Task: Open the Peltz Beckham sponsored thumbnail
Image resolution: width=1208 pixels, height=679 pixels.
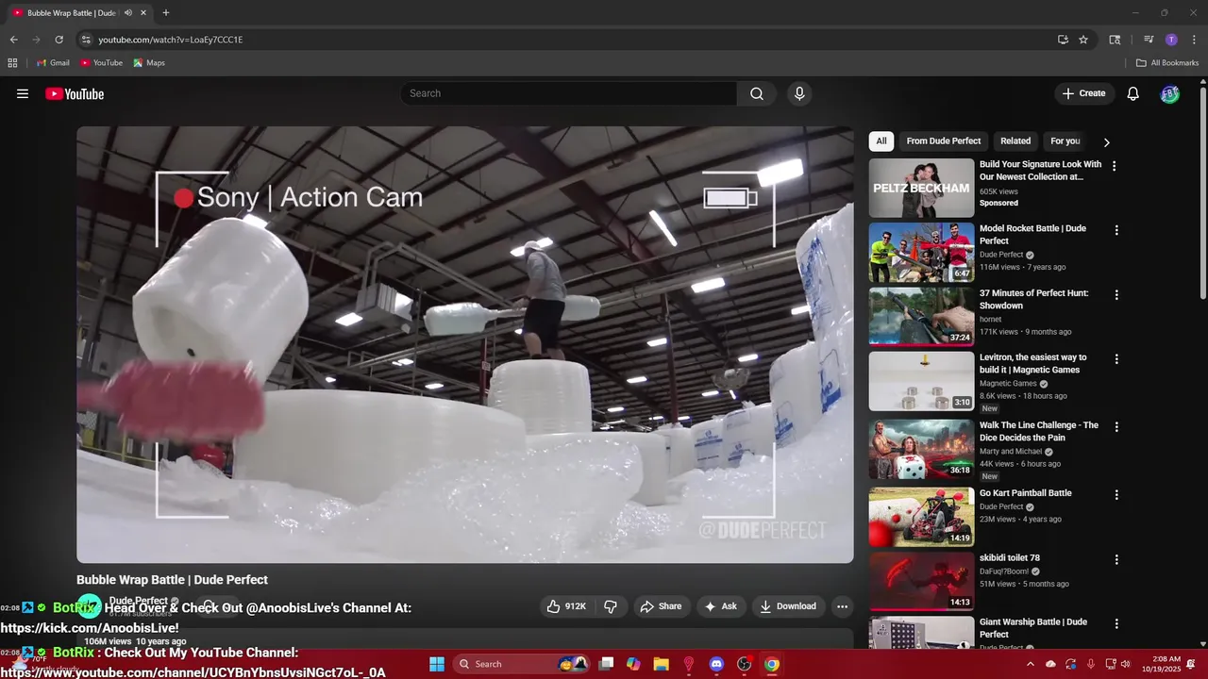Action: coord(921,188)
